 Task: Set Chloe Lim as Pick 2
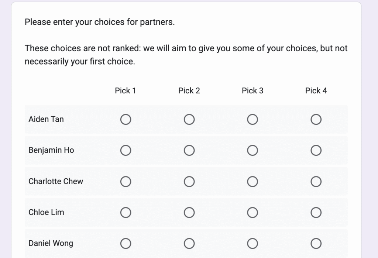pos(189,213)
